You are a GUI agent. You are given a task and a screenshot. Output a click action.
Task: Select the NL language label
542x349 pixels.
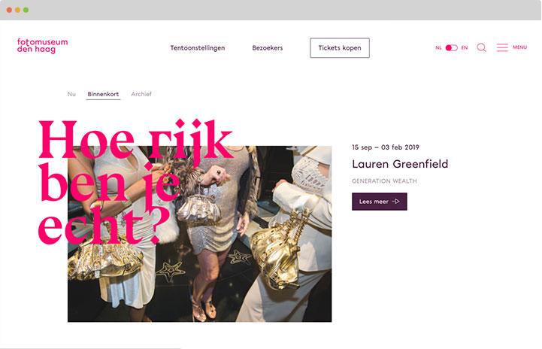coord(438,47)
